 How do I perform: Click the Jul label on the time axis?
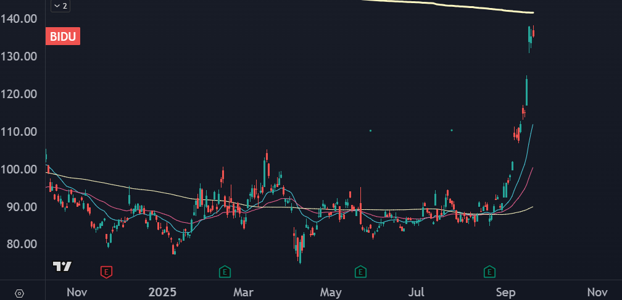[x=417, y=293]
